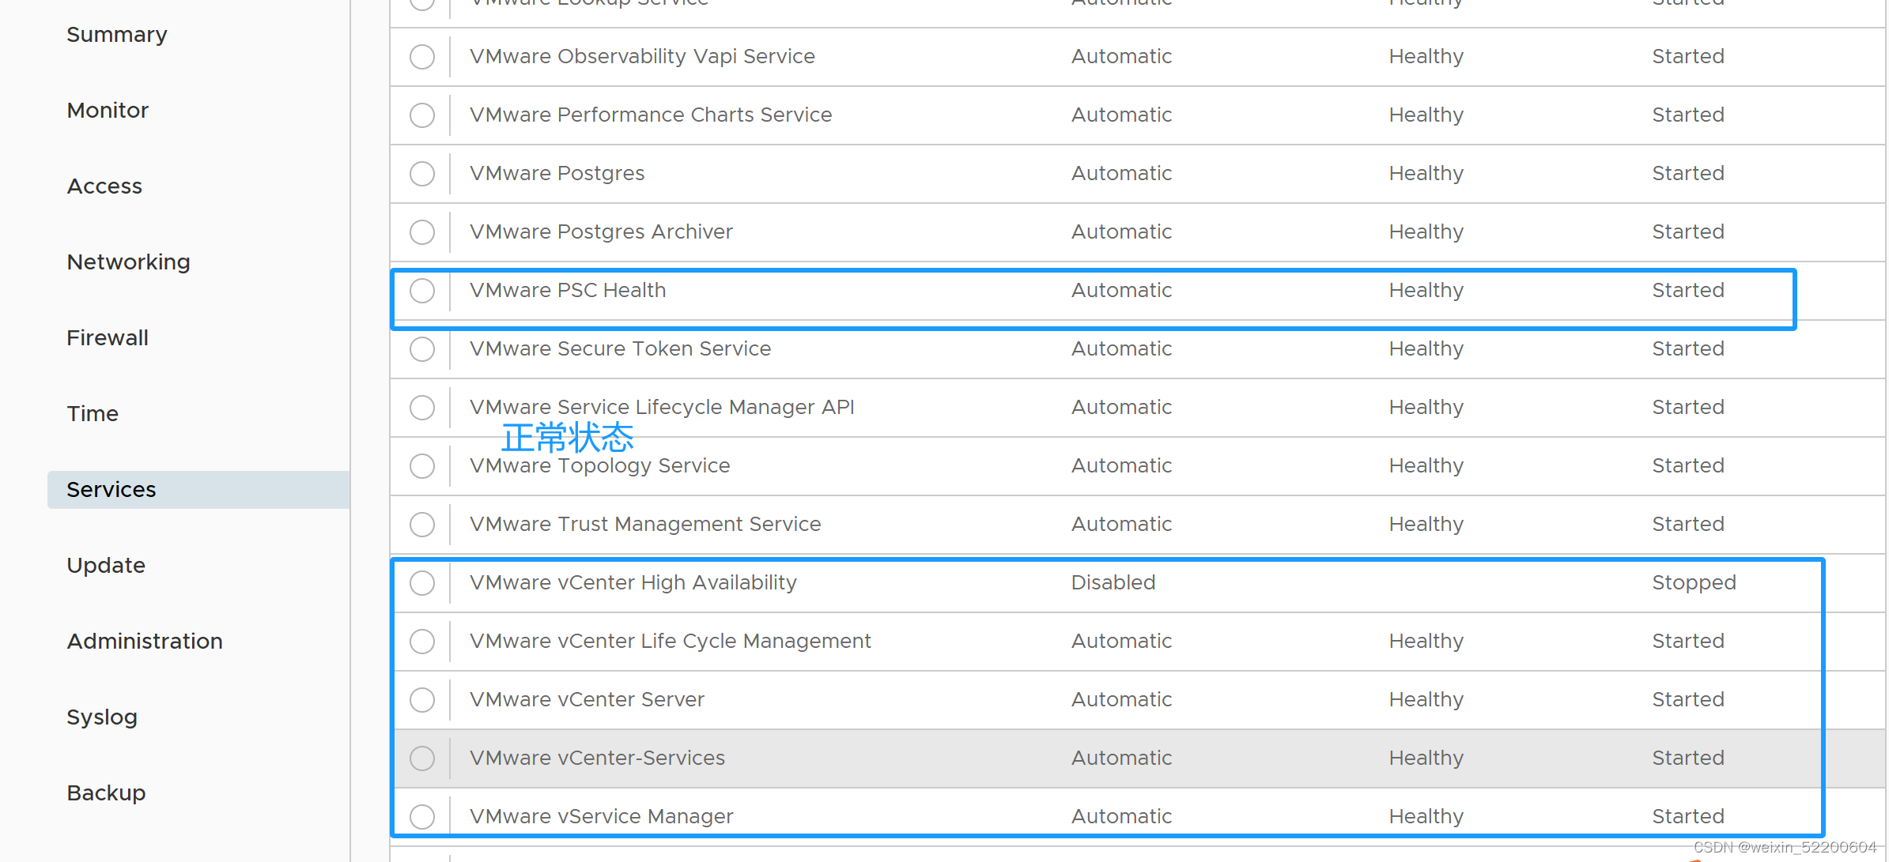
Task: Select VMware Postgres Archiver radio button
Action: (x=422, y=232)
